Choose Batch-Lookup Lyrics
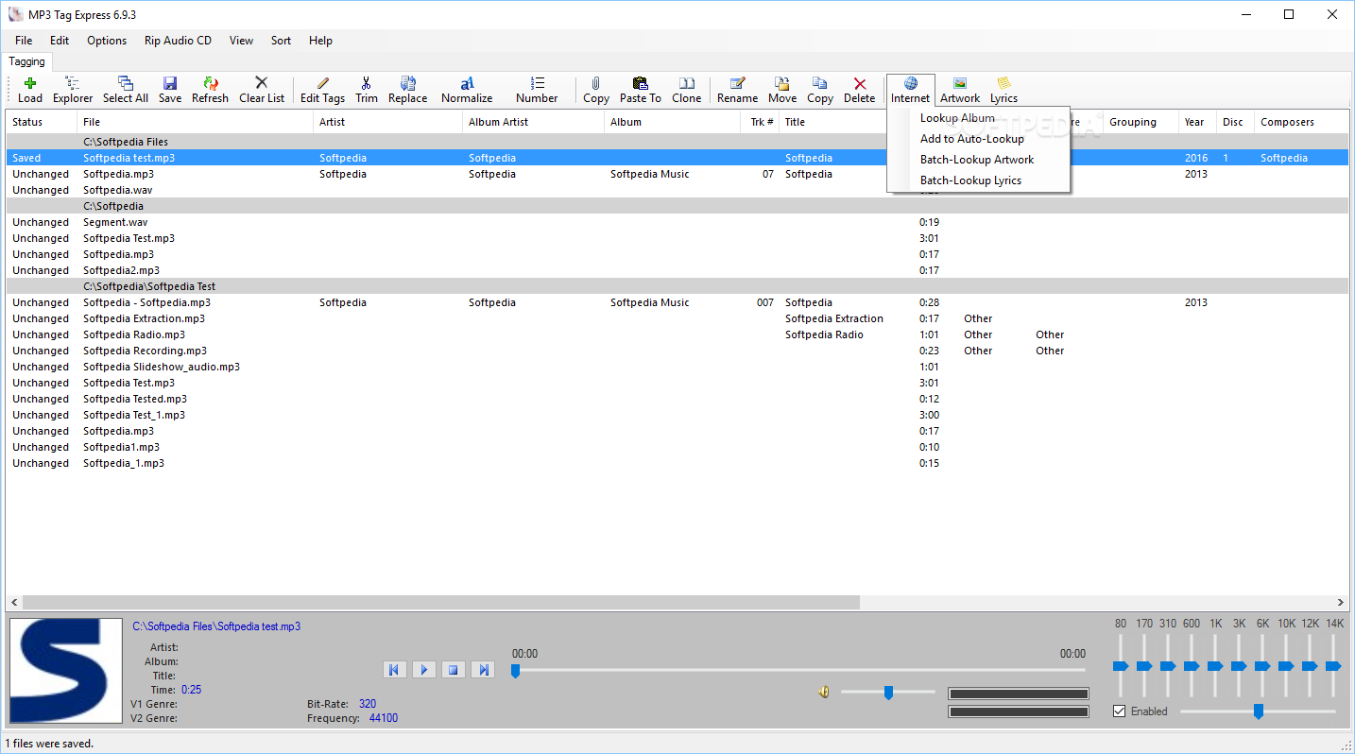This screenshot has width=1355, height=754. click(978, 180)
